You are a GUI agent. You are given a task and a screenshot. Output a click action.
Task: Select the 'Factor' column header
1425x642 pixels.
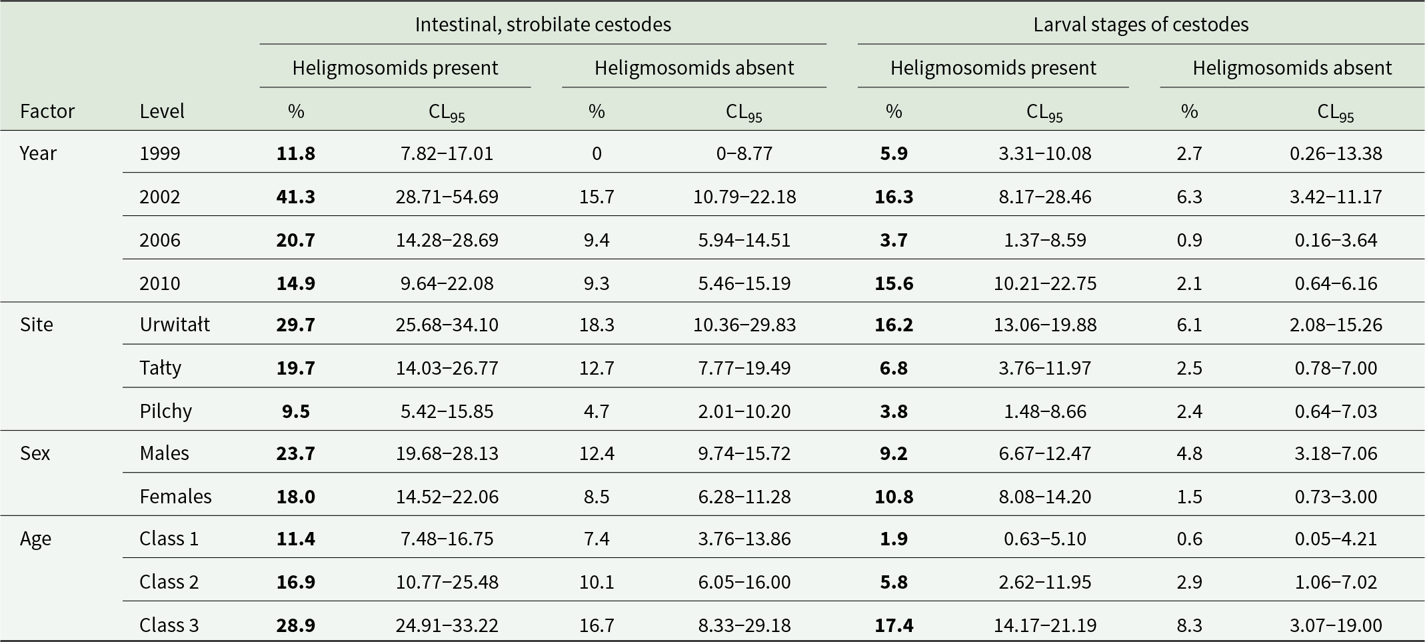[47, 111]
